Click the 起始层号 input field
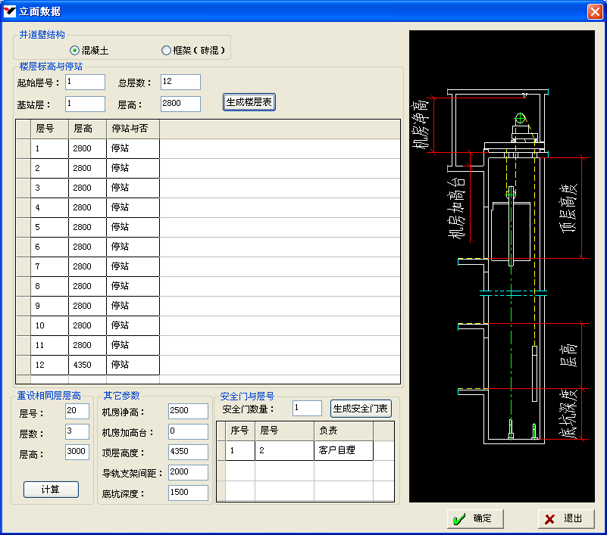This screenshot has height=535, width=607. point(85,82)
